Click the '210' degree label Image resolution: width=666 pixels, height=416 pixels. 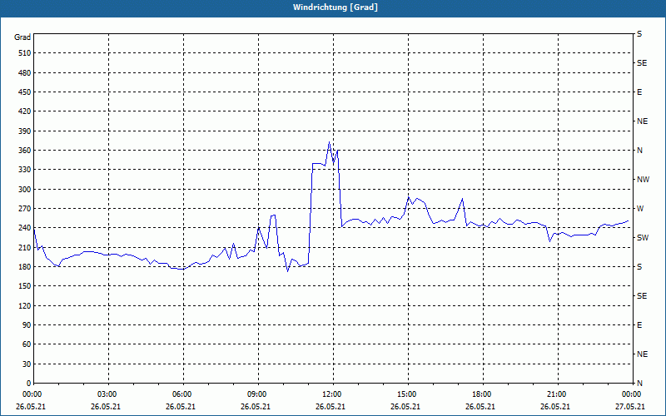click(25, 247)
